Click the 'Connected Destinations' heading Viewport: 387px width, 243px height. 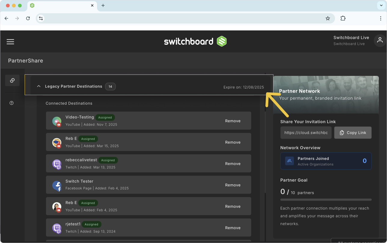pos(69,103)
